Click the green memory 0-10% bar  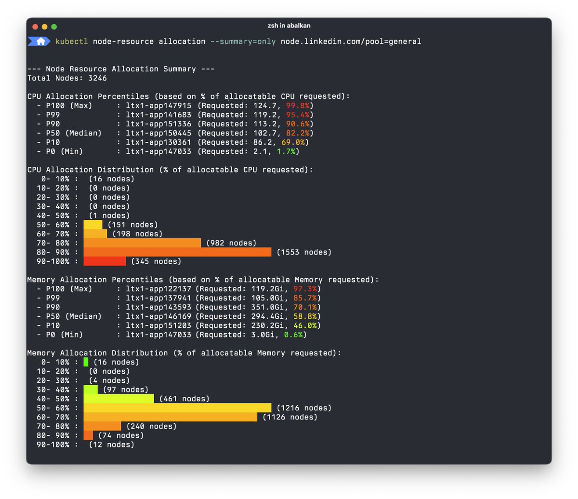[86, 362]
